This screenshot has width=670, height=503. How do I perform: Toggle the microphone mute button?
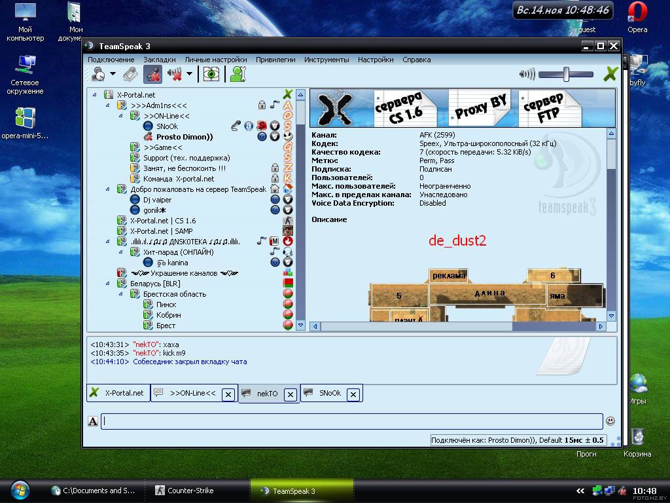tap(152, 75)
